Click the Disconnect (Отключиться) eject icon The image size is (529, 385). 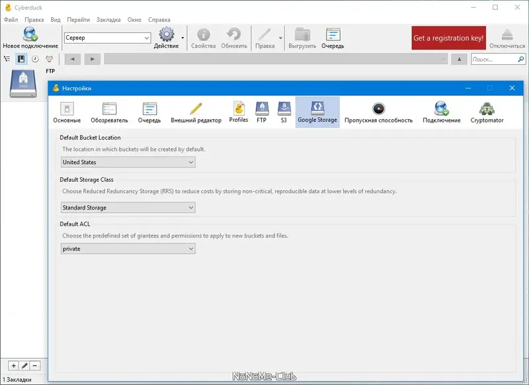[x=507, y=34]
